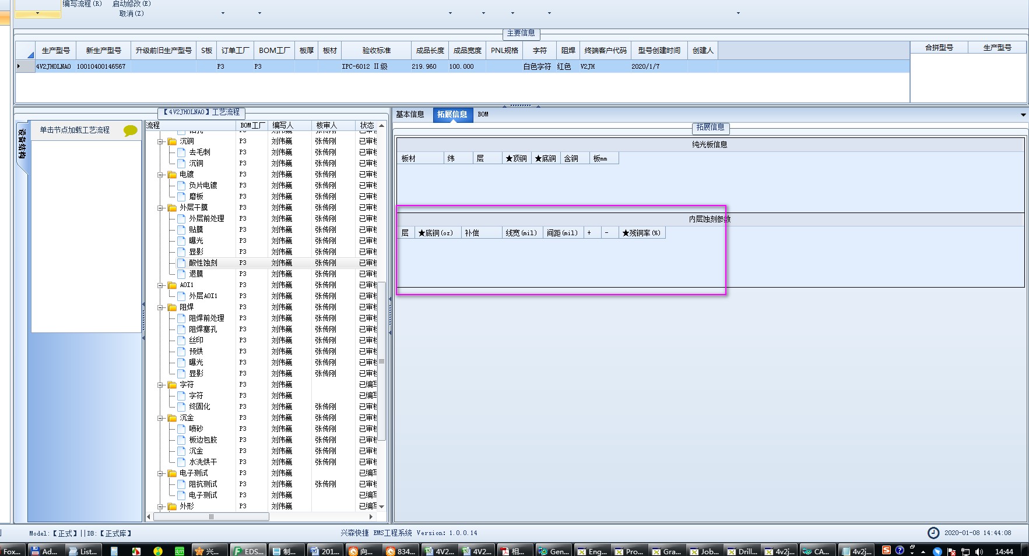Open the Fox... taskbar window
This screenshot has height=556, width=1029.
coord(11,551)
